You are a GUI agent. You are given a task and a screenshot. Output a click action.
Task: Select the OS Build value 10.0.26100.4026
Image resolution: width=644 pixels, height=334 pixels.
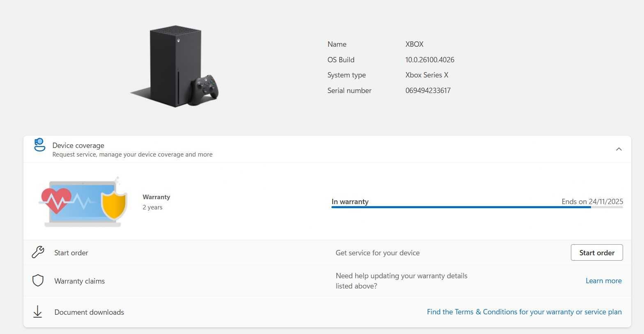pyautogui.click(x=430, y=60)
